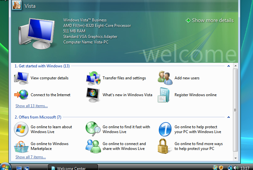This screenshot has height=170, width=253.
Task: Select What's new in Windows Vista label
Action: pyautogui.click(x=127, y=95)
